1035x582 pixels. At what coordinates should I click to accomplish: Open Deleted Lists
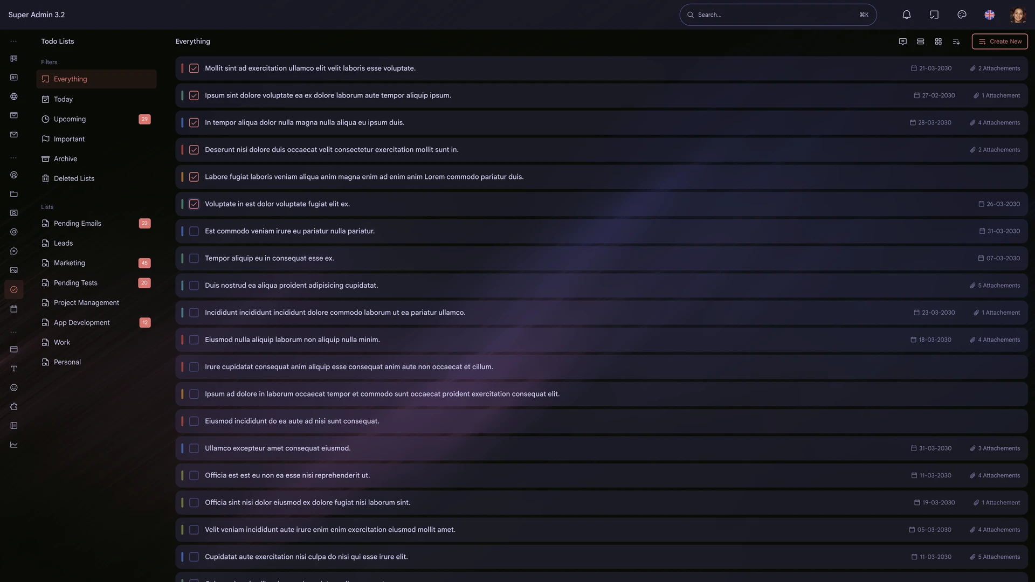96,178
